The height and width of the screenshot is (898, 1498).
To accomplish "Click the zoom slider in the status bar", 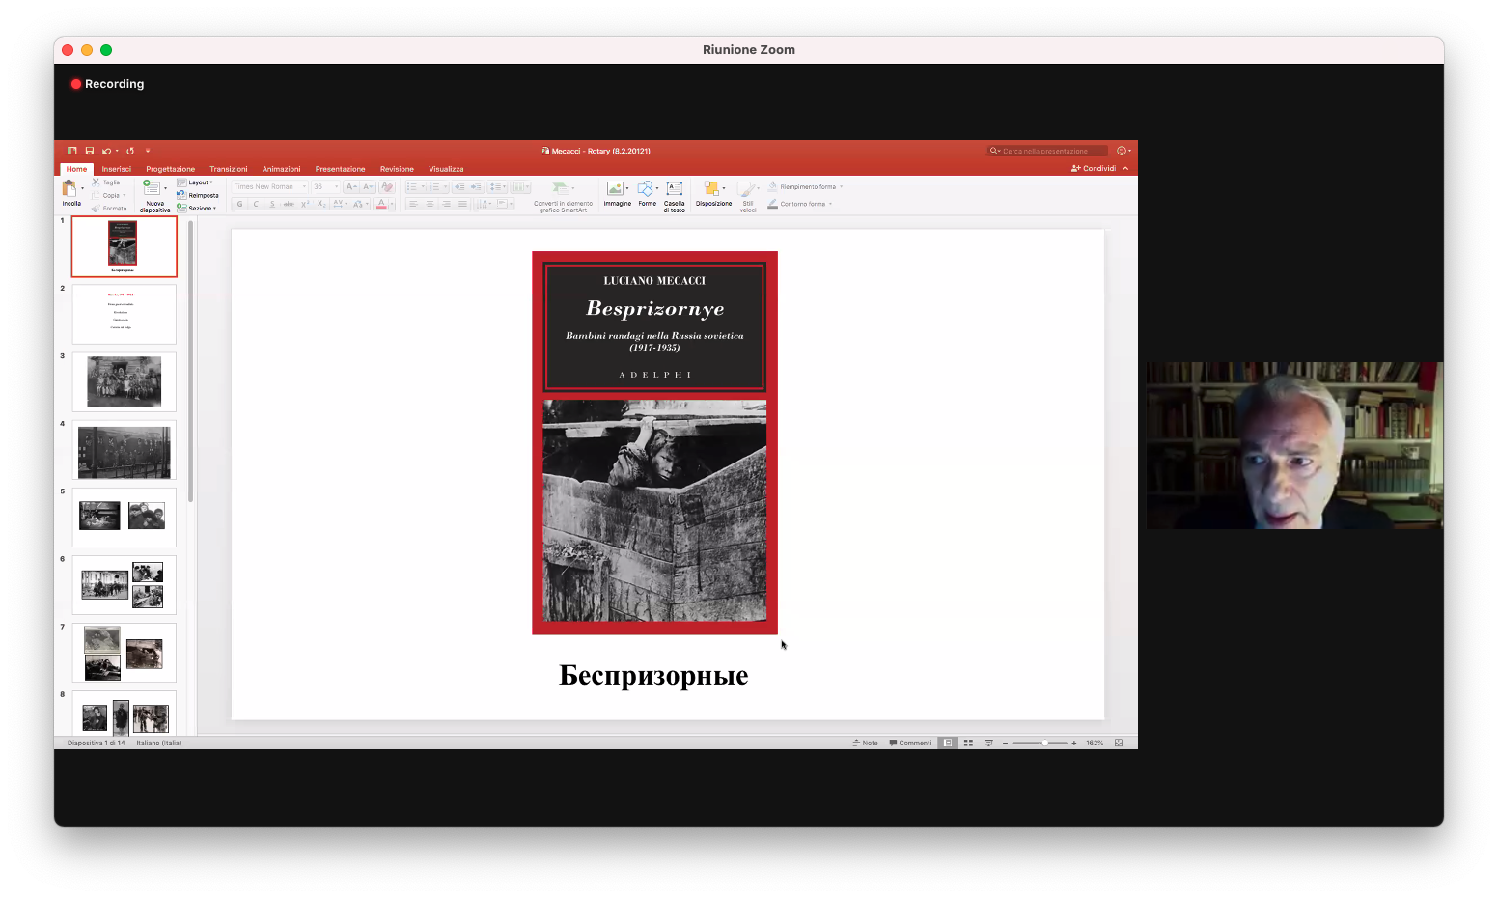I will pyautogui.click(x=1040, y=743).
